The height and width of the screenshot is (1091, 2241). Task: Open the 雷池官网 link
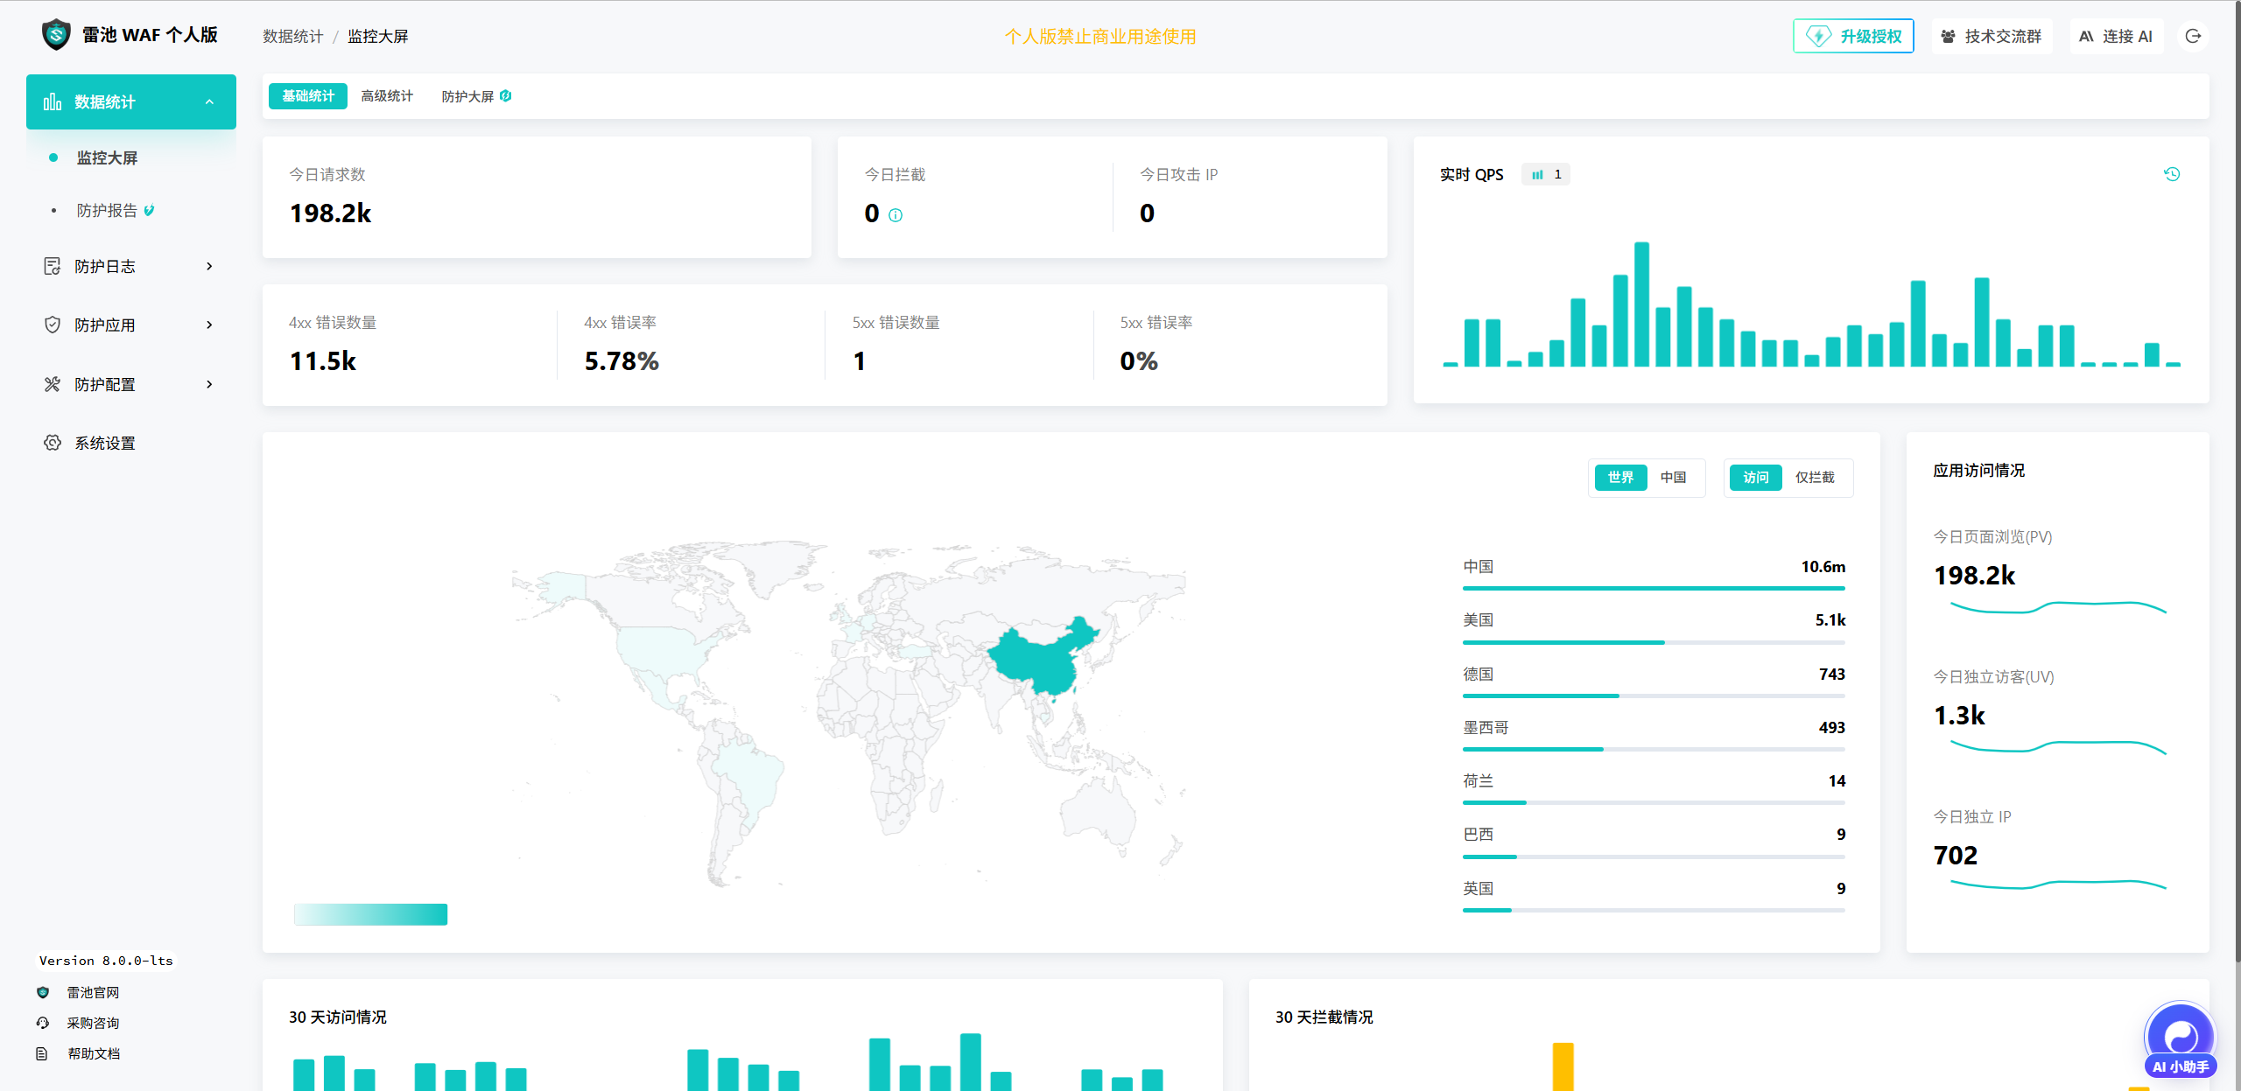(x=93, y=992)
